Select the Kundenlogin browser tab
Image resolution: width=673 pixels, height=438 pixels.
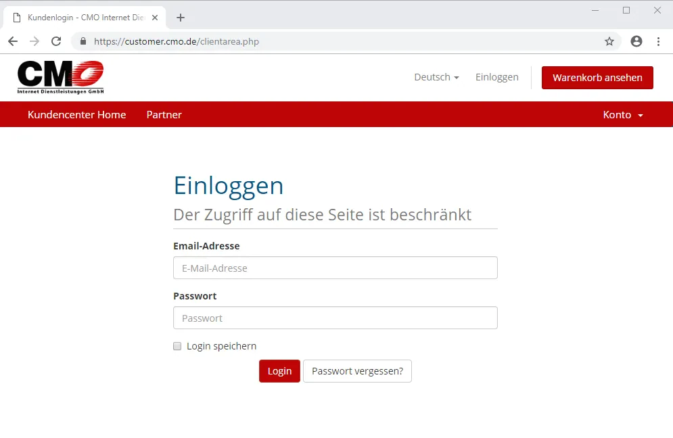point(84,18)
